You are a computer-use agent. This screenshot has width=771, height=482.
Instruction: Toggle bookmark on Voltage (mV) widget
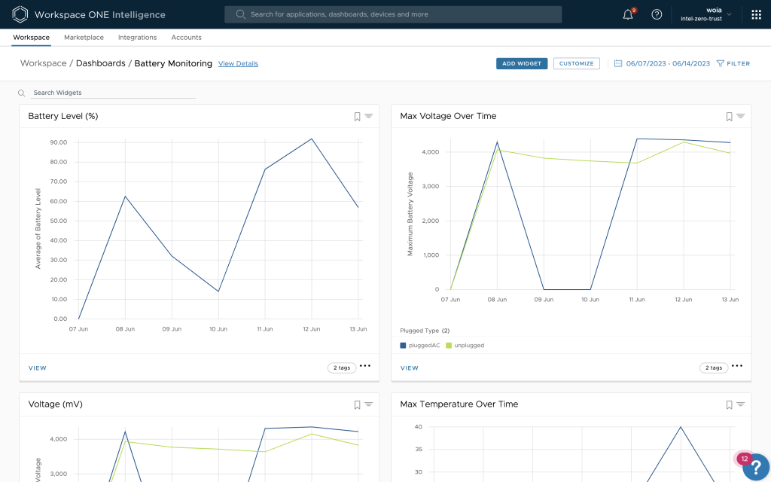(358, 404)
